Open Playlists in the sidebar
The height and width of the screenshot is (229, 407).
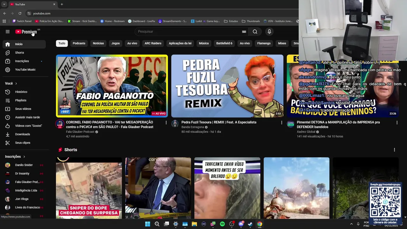(x=24, y=100)
